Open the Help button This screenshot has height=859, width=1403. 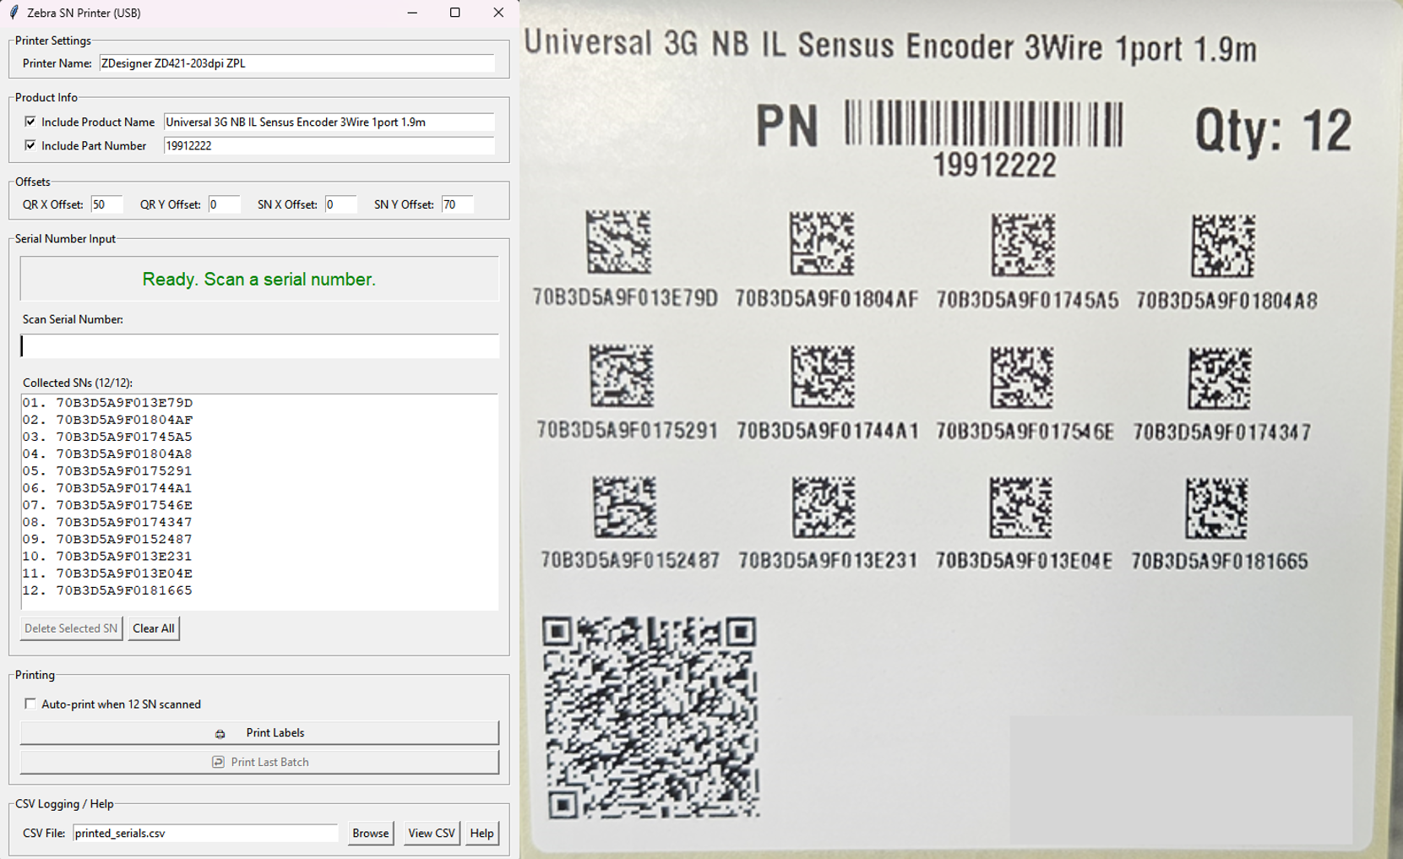(481, 833)
